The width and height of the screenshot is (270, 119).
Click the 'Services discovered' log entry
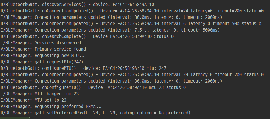pos(41,42)
